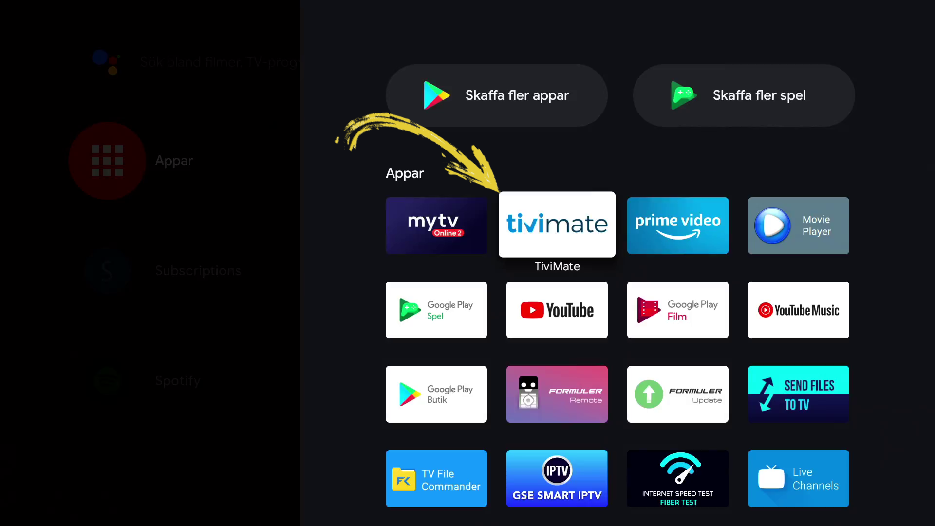Launch GSE Smart IPTV
The width and height of the screenshot is (935, 526).
click(x=557, y=478)
